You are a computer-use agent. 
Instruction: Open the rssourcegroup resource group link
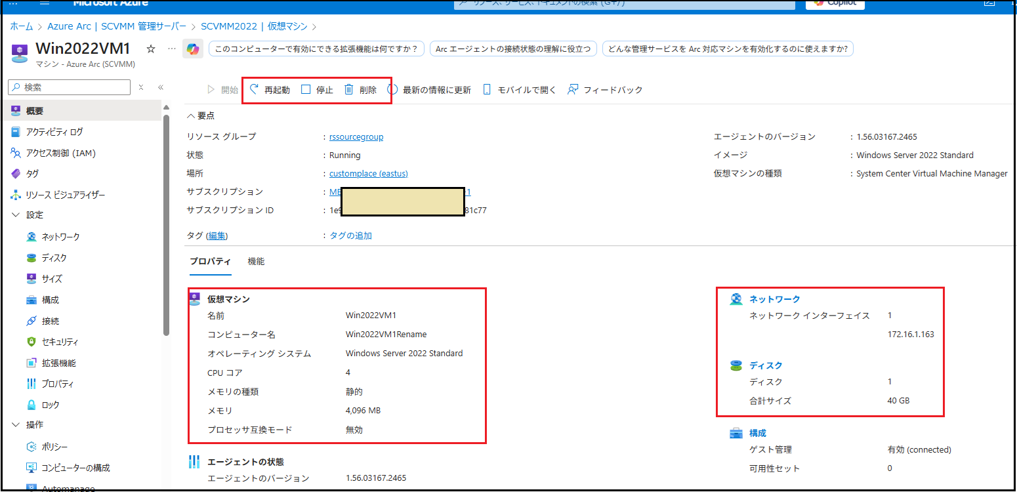click(x=356, y=136)
